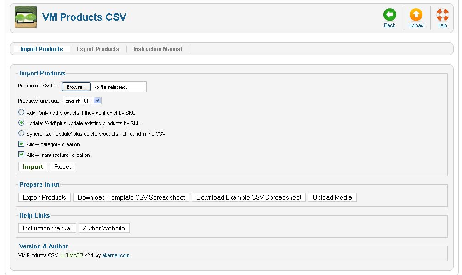Viewport: 462px width, 275px height.
Task: Choose the 'Syncronize' radio option
Action: pyautogui.click(x=21, y=133)
